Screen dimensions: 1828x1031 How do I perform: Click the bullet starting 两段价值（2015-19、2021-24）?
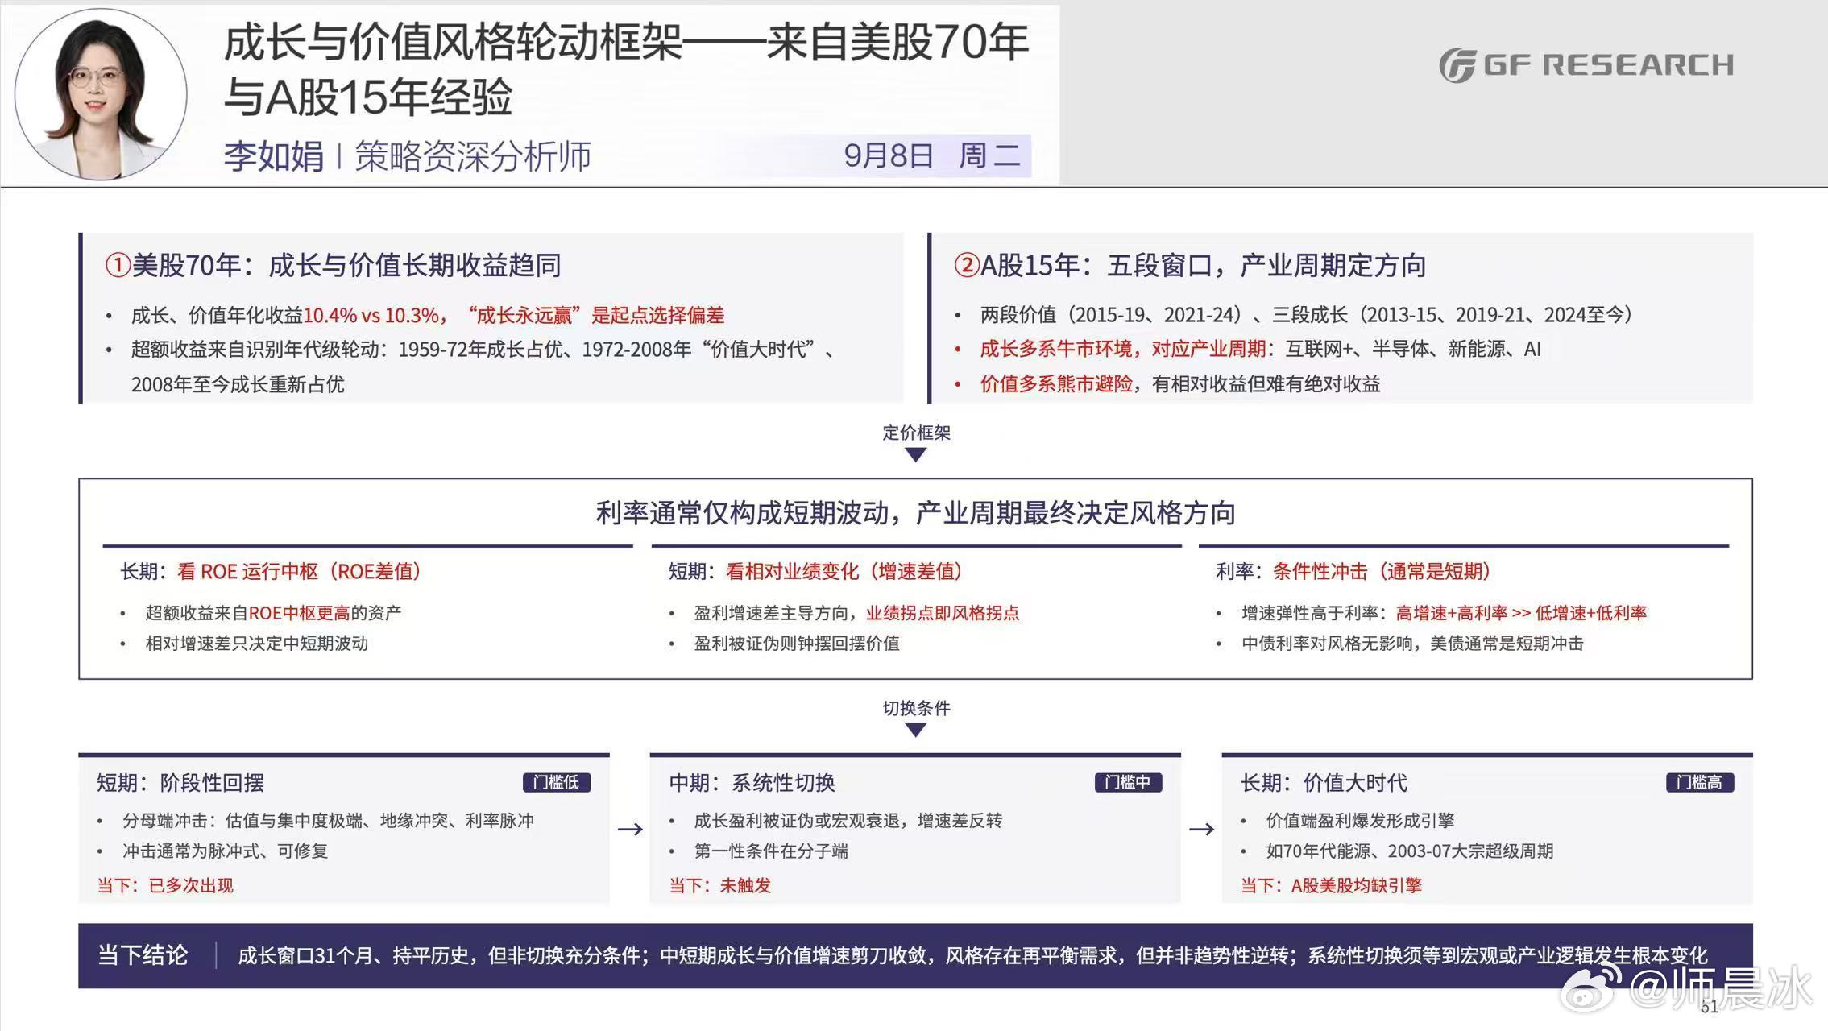click(x=1307, y=315)
